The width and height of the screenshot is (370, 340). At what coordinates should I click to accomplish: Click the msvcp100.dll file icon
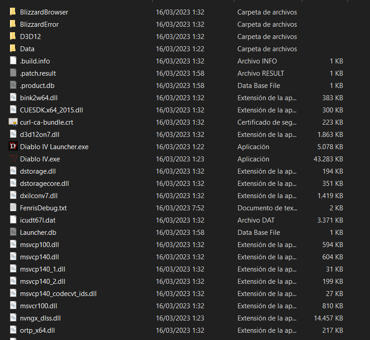pos(13,244)
